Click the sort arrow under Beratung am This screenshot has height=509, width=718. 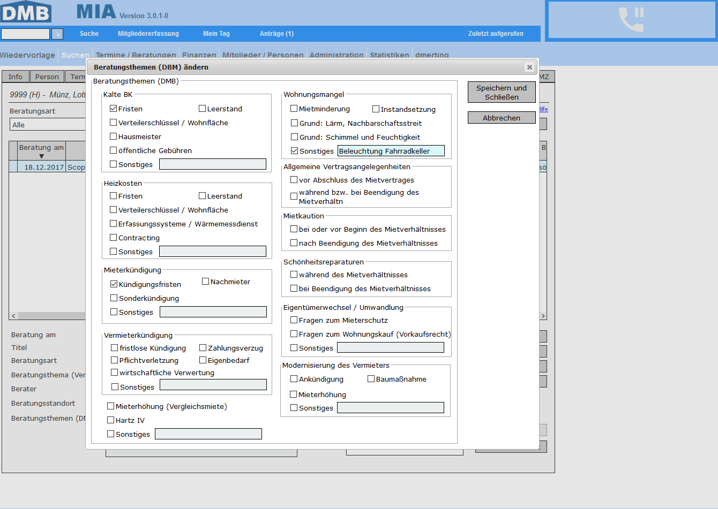tap(41, 156)
